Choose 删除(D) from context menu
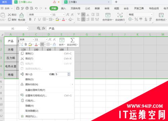Screen dimensions: 168x121 (x=47, y=79)
